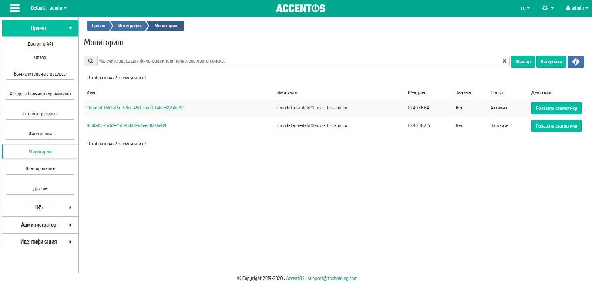Select Планирование in the sidebar
This screenshot has height=283, width=592.
coord(40,168)
